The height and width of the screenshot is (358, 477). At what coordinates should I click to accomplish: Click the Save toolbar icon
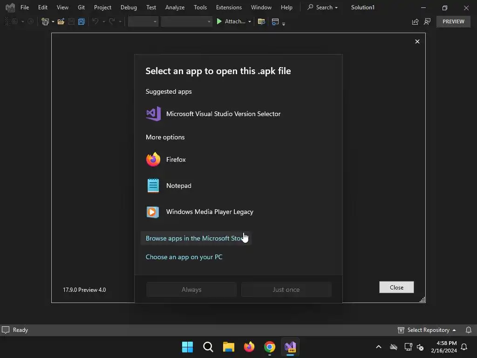(x=71, y=21)
